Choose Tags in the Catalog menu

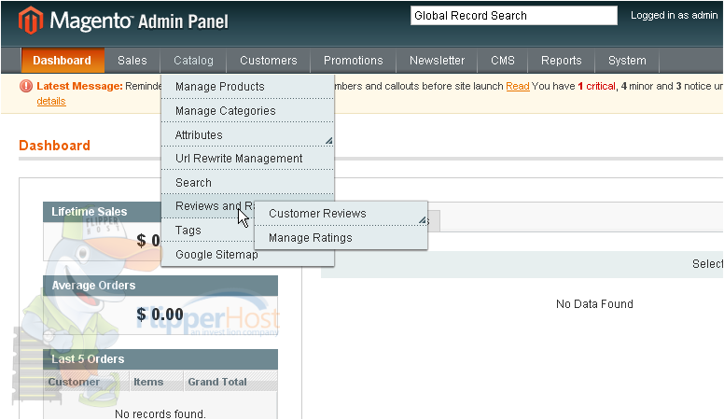pos(208,231)
